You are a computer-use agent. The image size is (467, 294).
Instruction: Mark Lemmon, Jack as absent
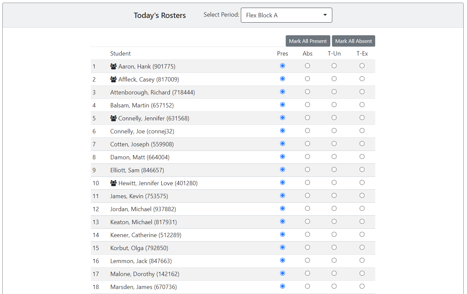[x=307, y=260]
